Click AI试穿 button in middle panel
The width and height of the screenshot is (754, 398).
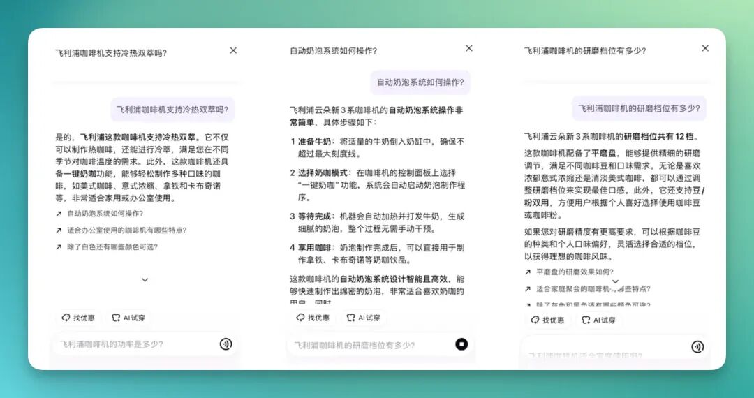[363, 318]
